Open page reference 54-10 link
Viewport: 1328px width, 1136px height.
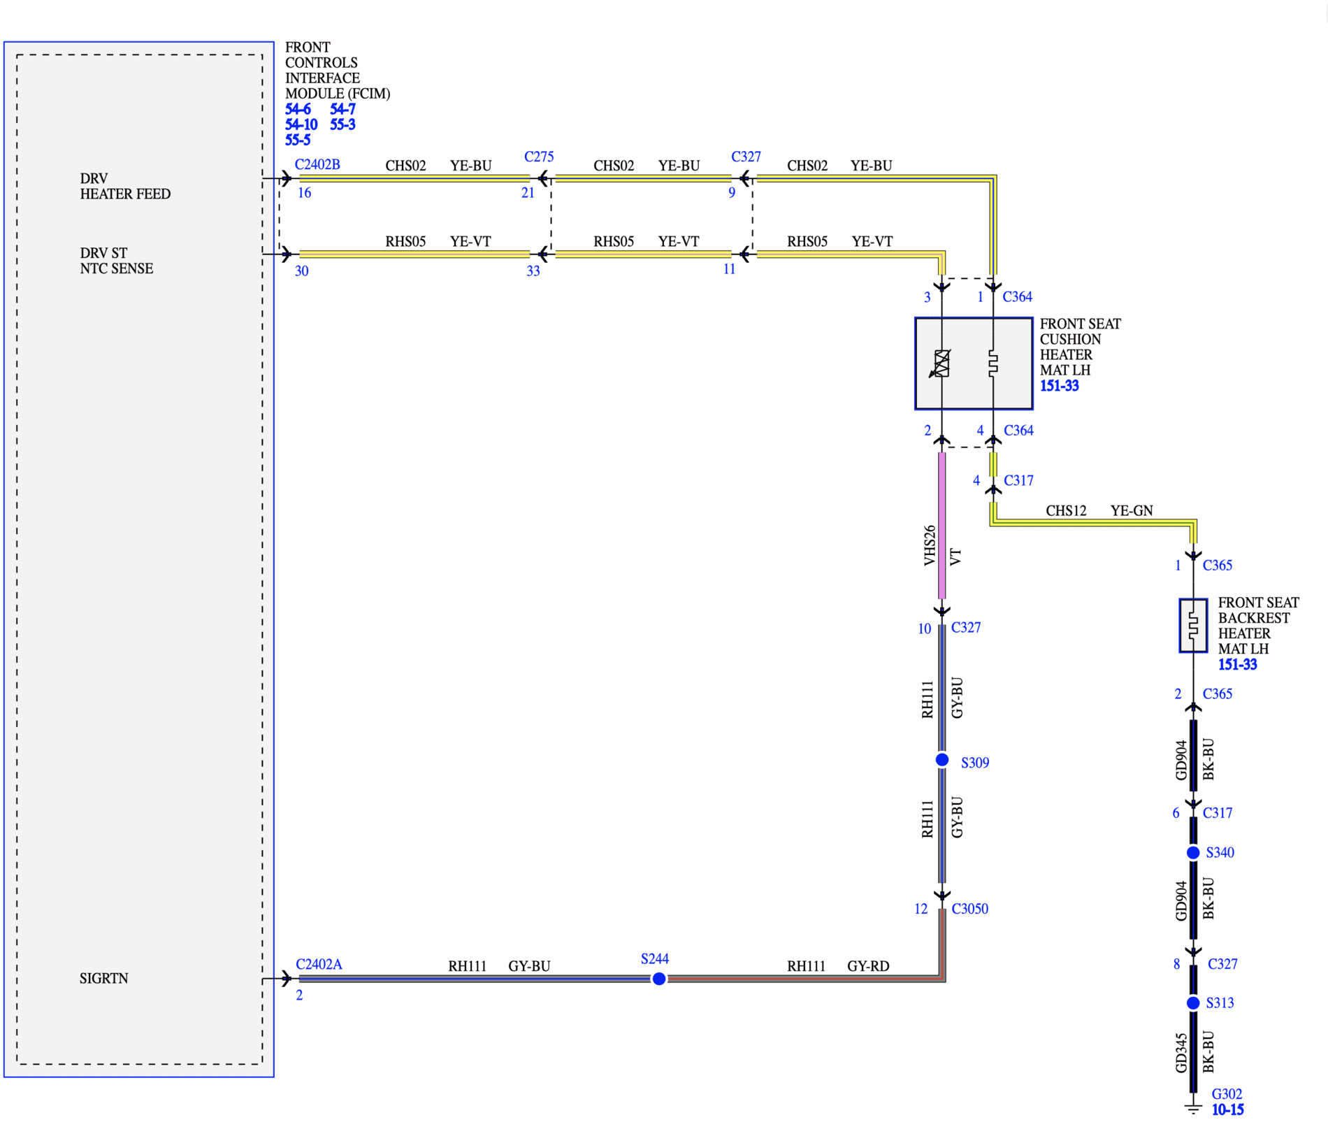(301, 124)
